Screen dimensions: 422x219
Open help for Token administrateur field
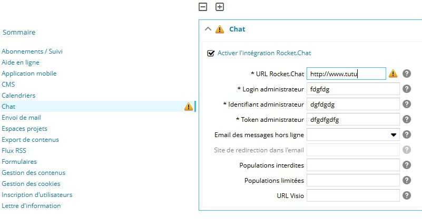click(407, 119)
